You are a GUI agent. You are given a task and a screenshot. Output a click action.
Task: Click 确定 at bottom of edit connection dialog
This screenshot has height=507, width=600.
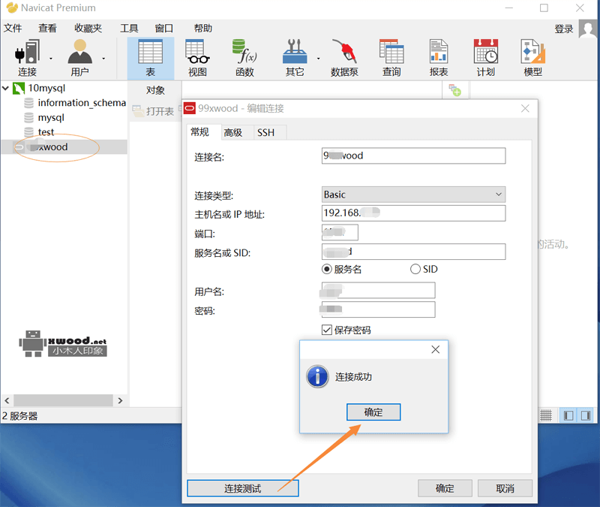point(445,488)
